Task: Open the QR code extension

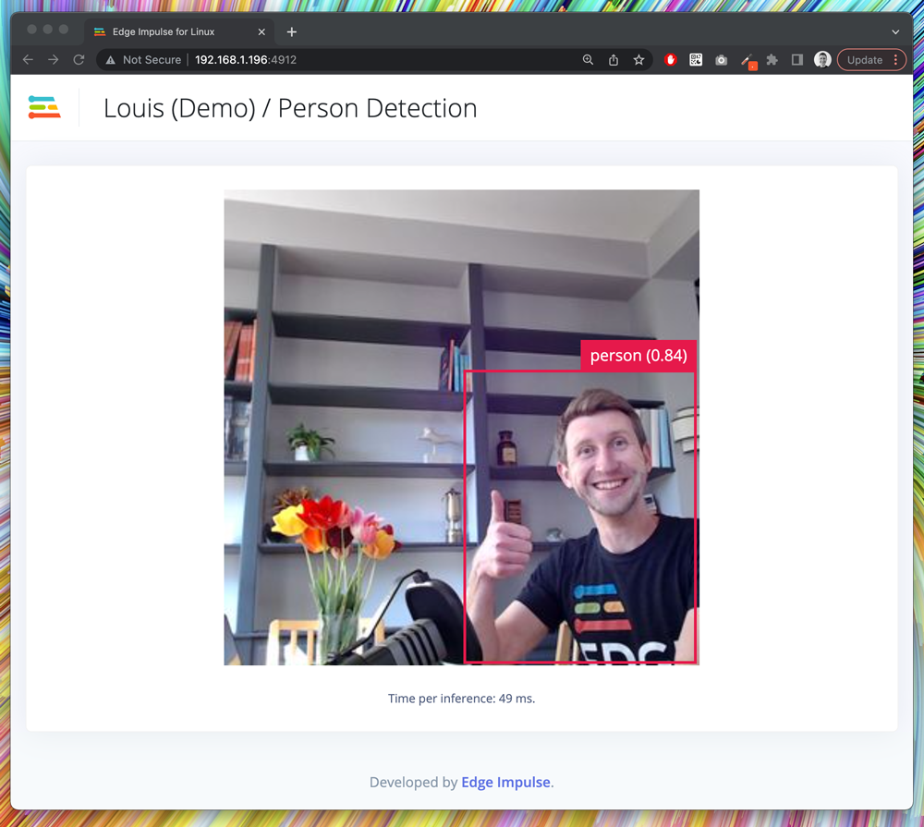Action: tap(696, 60)
